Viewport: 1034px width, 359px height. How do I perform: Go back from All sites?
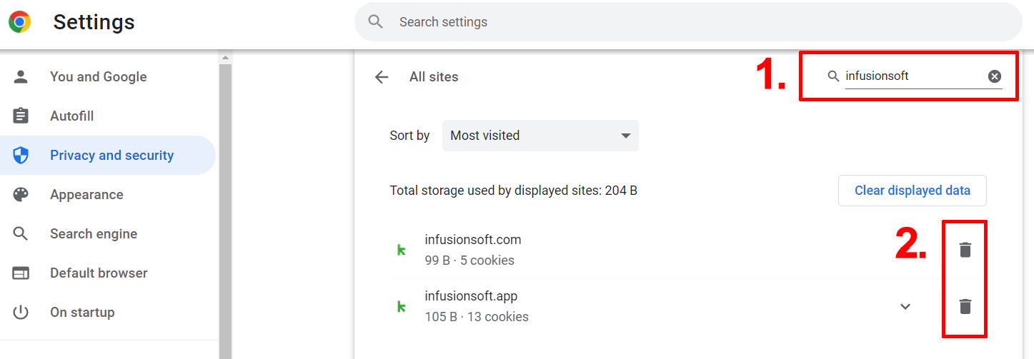[382, 77]
